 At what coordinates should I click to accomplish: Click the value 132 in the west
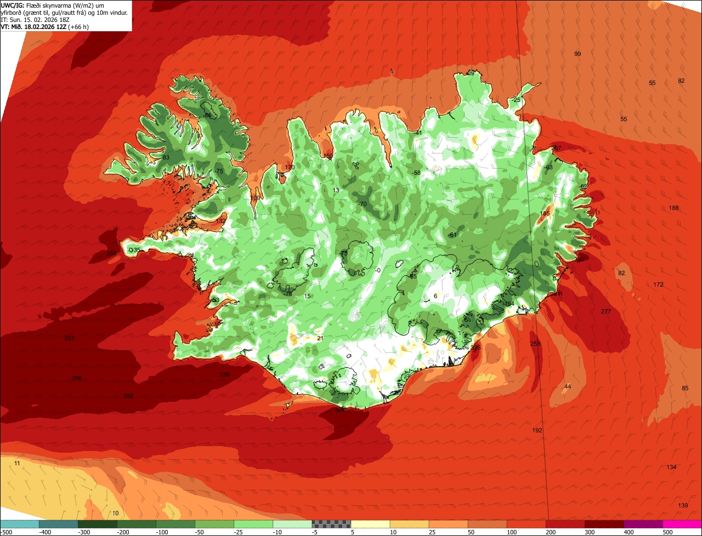(x=221, y=220)
